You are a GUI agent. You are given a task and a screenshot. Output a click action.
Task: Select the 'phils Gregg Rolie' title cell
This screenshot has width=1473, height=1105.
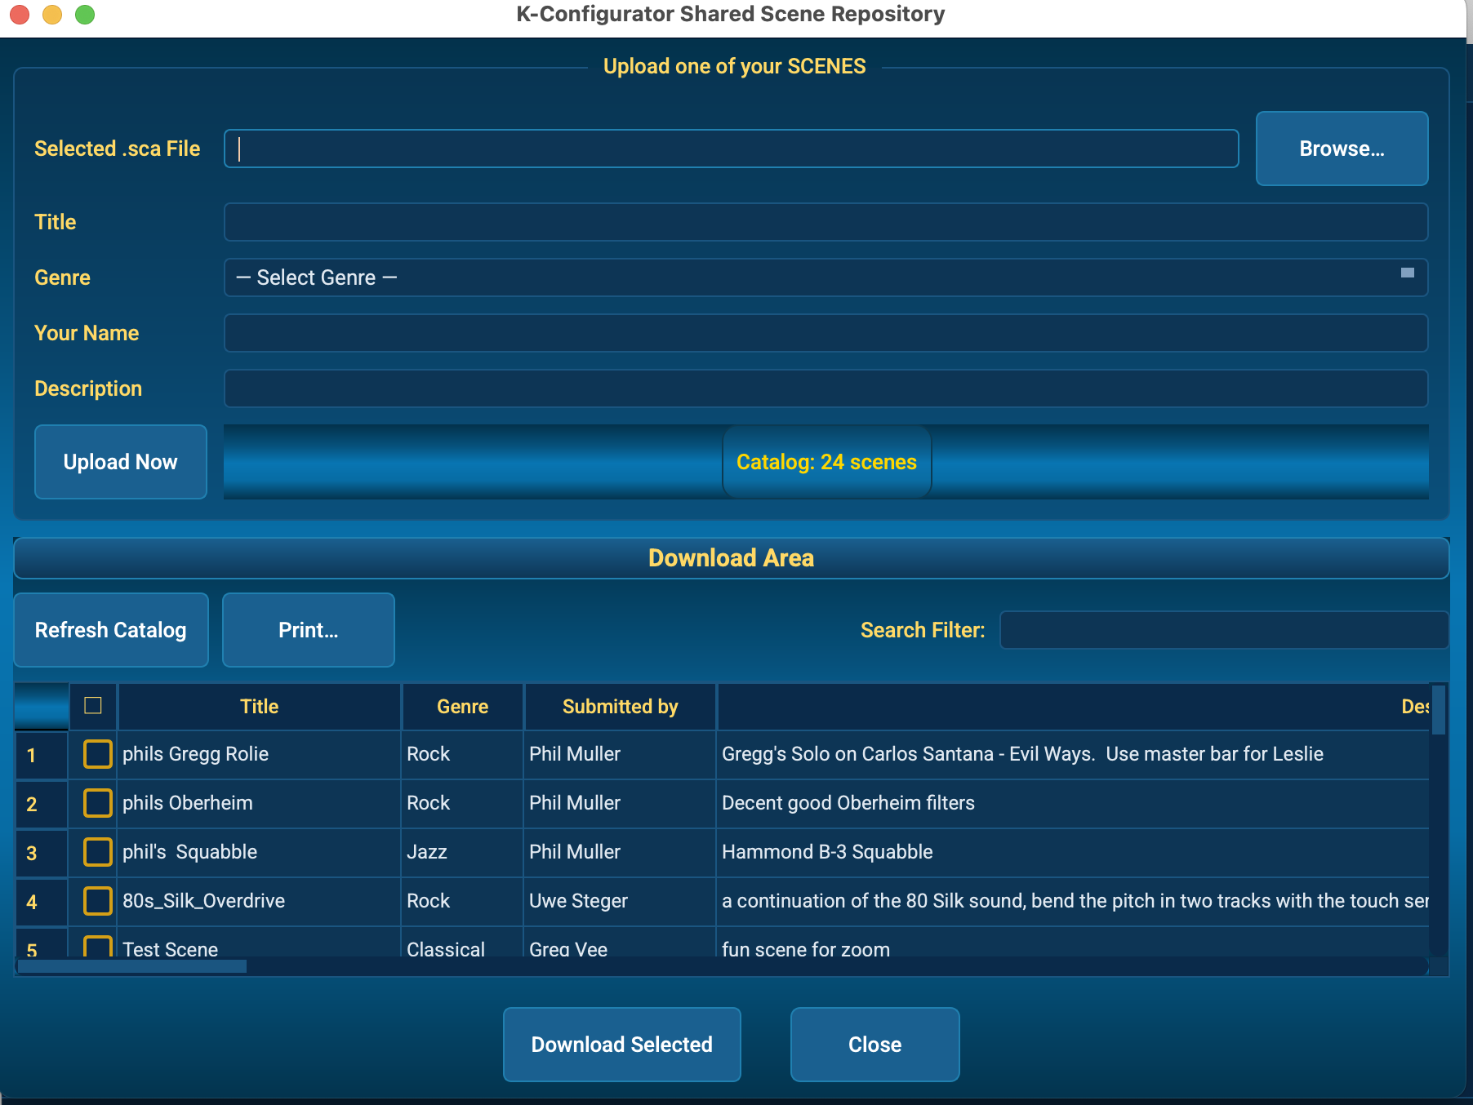tap(260, 754)
